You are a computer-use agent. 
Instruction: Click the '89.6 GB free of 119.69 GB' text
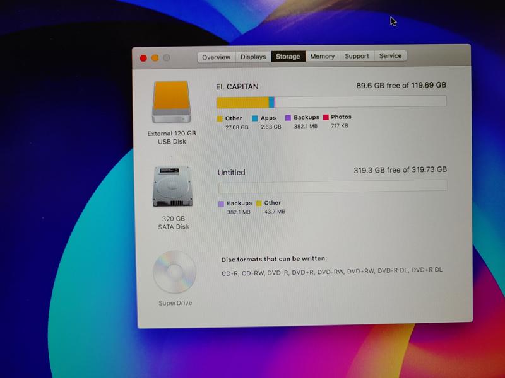(x=401, y=85)
